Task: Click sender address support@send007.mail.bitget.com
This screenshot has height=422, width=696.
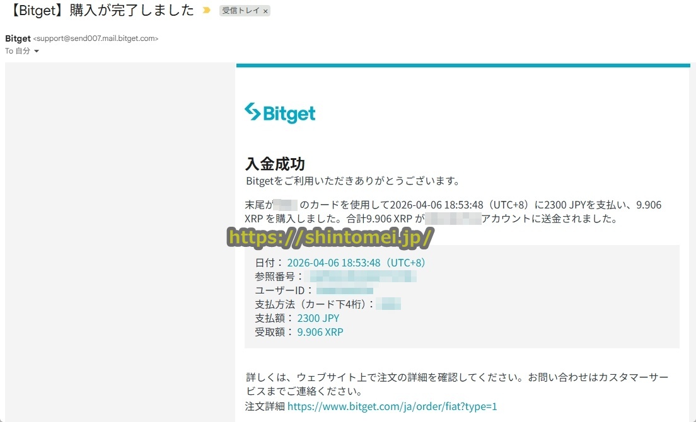Action: click(96, 38)
